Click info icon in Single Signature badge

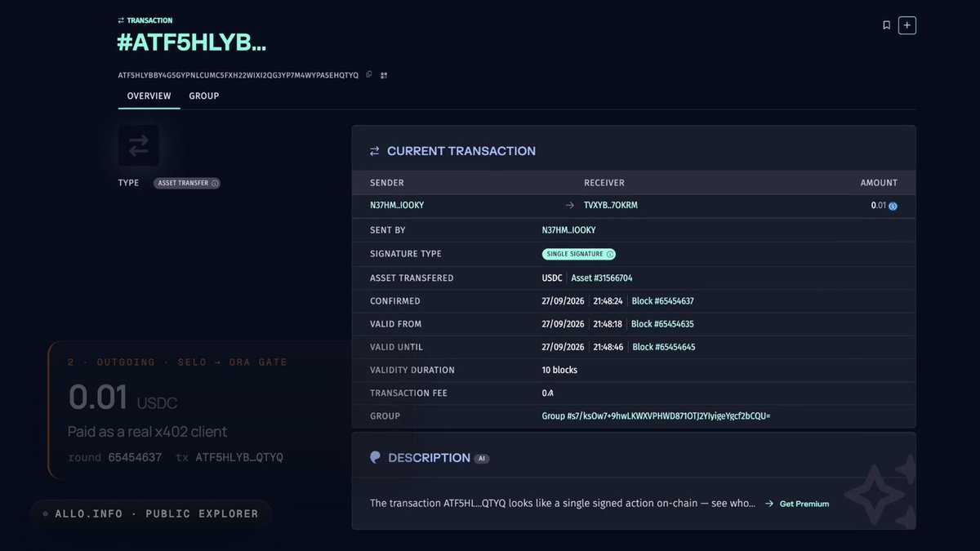click(610, 255)
